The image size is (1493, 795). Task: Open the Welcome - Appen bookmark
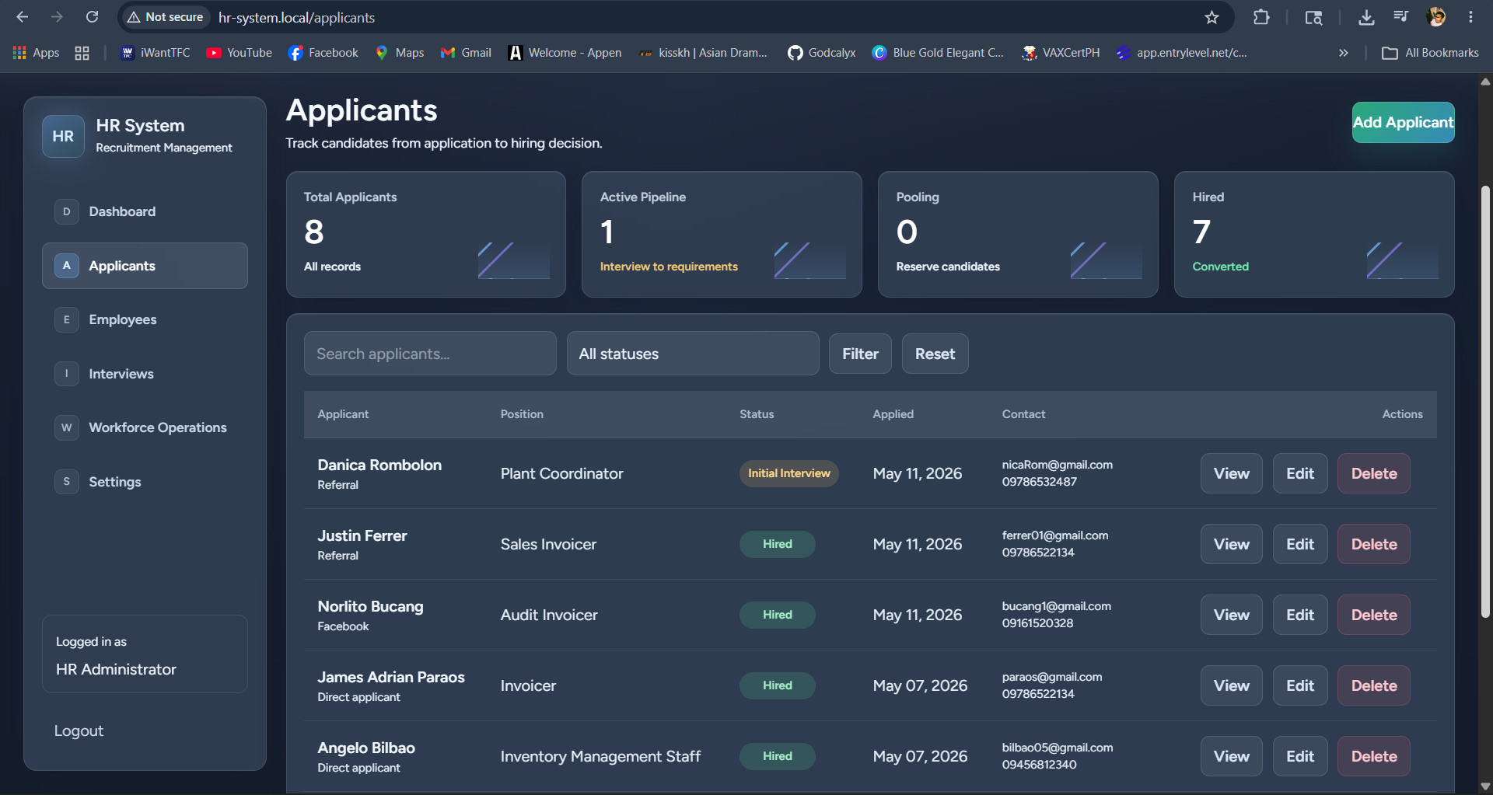[565, 53]
